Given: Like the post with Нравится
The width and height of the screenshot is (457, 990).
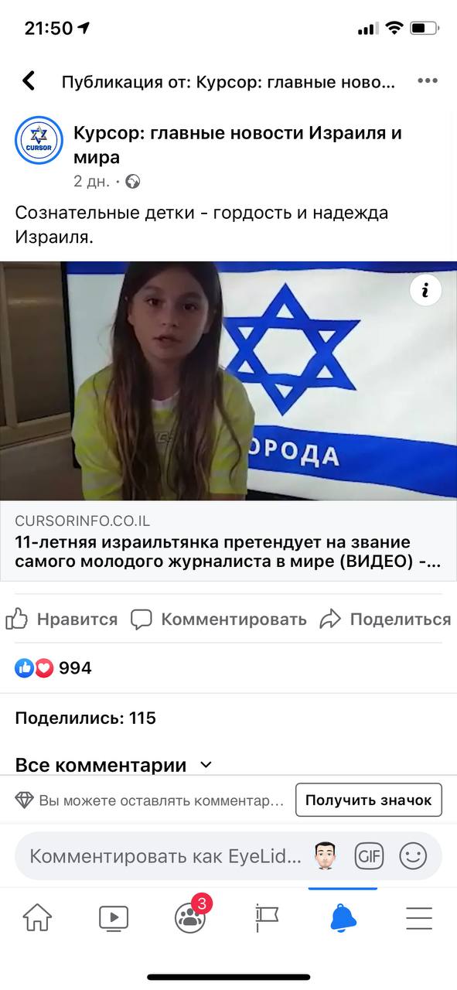Looking at the screenshot, I should click(x=62, y=619).
